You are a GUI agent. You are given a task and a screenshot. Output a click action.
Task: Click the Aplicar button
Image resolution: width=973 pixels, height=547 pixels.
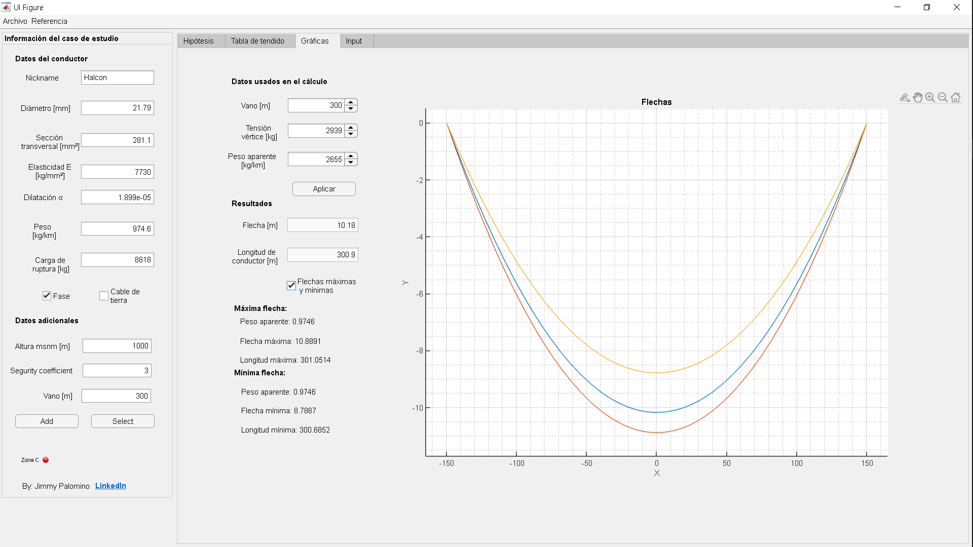coord(324,189)
